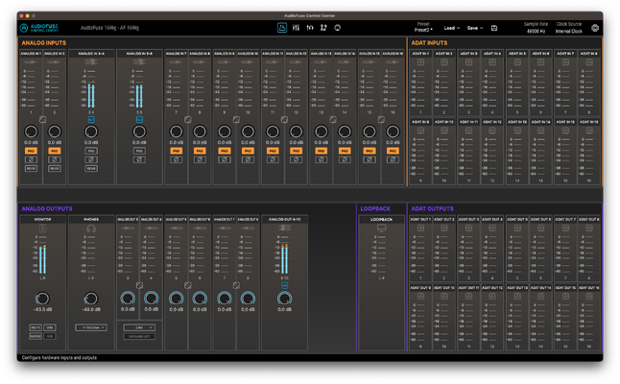Toggle PAD on Analog In 2
The image size is (620, 384).
(54, 151)
